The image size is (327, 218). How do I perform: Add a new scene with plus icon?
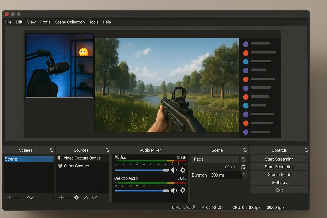coord(9,198)
